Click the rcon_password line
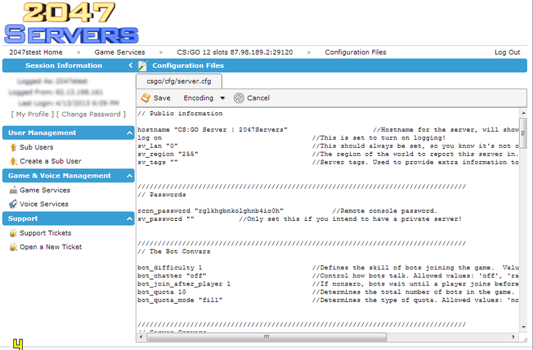 pyautogui.click(x=287, y=211)
